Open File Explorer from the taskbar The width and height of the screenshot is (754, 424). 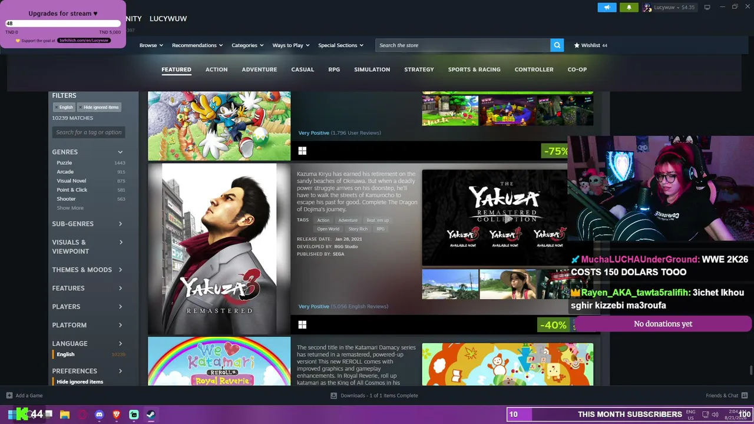65,415
